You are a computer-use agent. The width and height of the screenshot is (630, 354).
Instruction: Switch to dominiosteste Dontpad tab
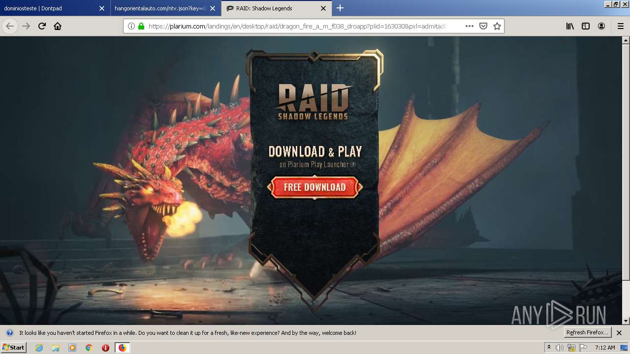click(x=54, y=8)
